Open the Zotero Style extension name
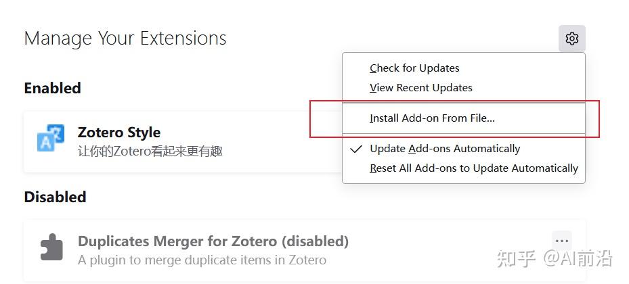Image resolution: width=629 pixels, height=284 pixels. click(119, 133)
